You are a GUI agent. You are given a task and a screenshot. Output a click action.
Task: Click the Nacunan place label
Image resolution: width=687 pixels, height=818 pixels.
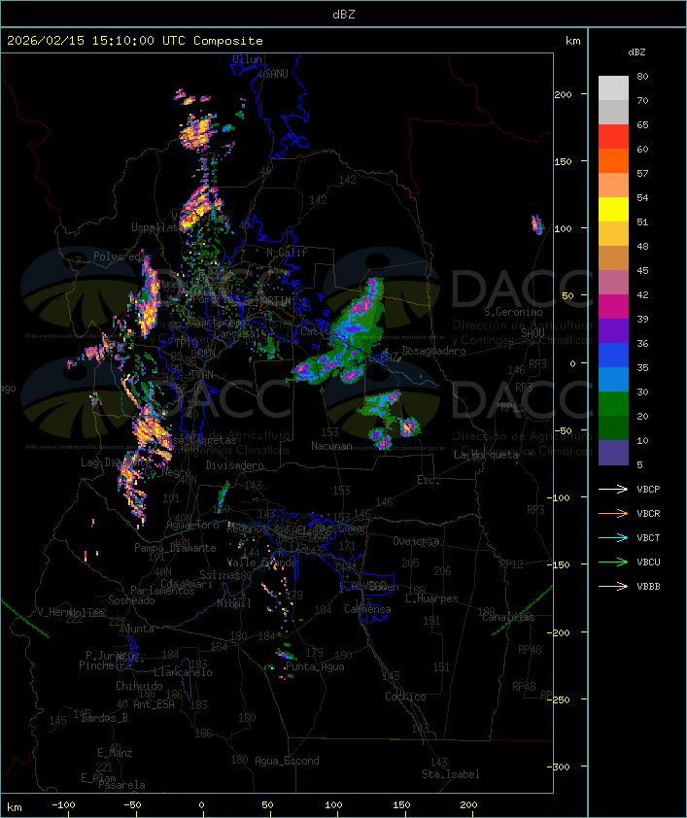pos(331,446)
